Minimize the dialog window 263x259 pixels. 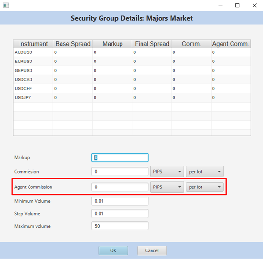(x=221, y=5)
